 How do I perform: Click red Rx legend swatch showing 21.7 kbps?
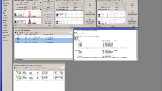[15, 15]
